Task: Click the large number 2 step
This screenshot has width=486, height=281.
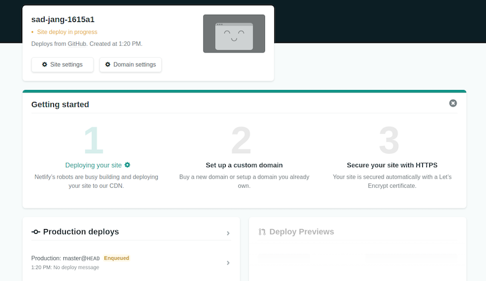Action: [x=241, y=140]
